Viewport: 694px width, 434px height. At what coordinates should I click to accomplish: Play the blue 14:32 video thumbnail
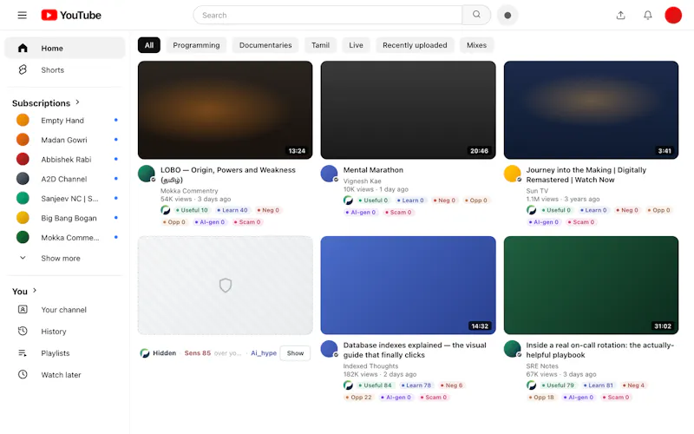click(408, 286)
